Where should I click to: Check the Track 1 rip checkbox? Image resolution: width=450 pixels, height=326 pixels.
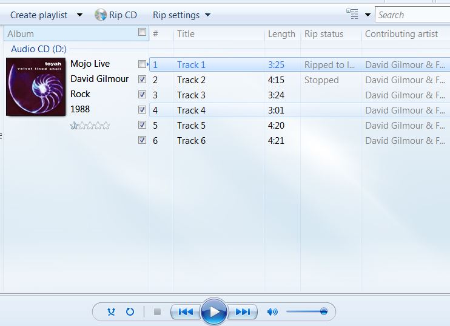(x=142, y=64)
